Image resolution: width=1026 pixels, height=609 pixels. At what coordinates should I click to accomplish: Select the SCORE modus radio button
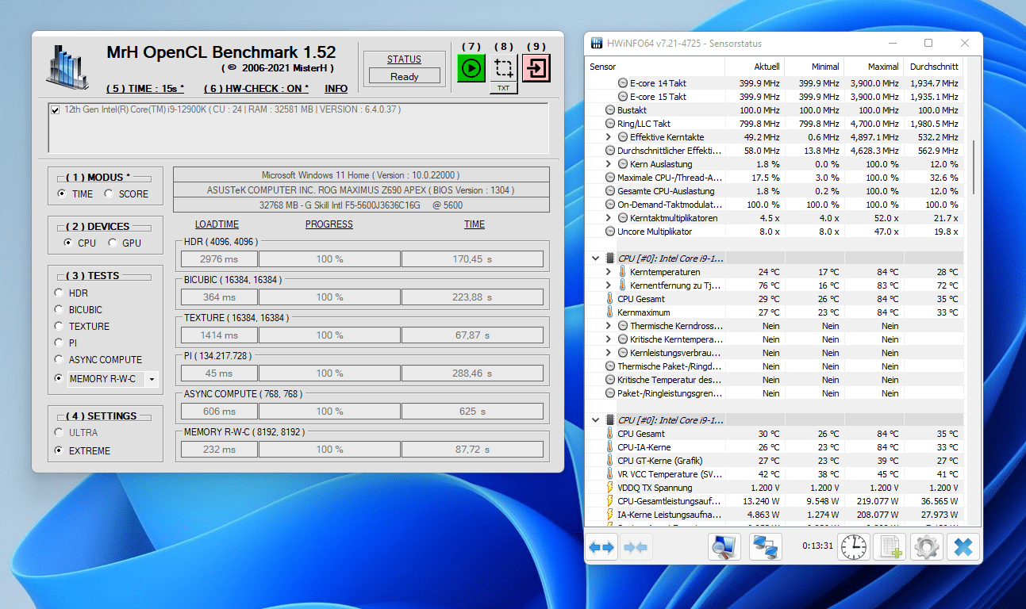pyautogui.click(x=108, y=194)
